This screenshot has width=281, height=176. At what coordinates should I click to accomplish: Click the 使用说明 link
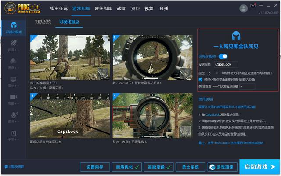(x=205, y=99)
